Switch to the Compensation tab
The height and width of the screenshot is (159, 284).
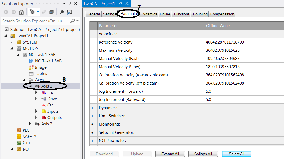pyautogui.click(x=222, y=14)
